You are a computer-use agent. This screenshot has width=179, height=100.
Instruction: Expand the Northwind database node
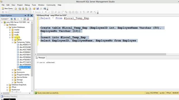tap(7, 90)
